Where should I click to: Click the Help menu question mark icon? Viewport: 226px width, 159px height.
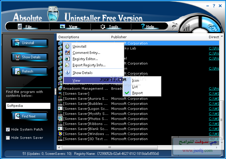(x=143, y=26)
